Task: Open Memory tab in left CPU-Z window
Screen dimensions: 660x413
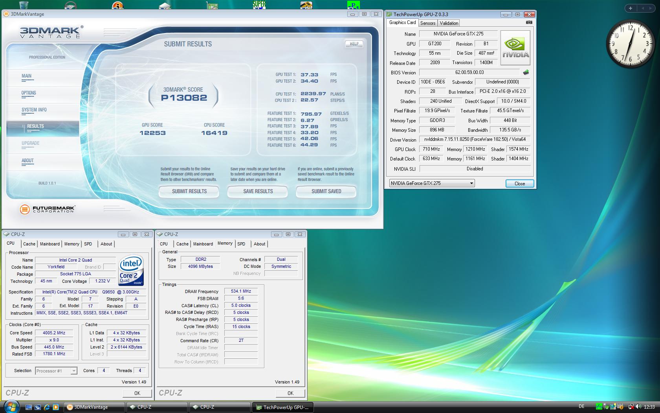Action: 71,244
